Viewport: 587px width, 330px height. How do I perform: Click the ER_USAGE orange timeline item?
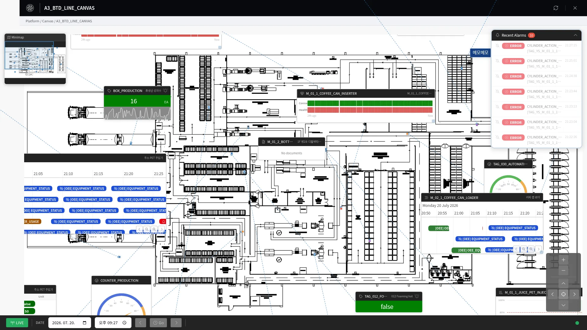[32, 222]
